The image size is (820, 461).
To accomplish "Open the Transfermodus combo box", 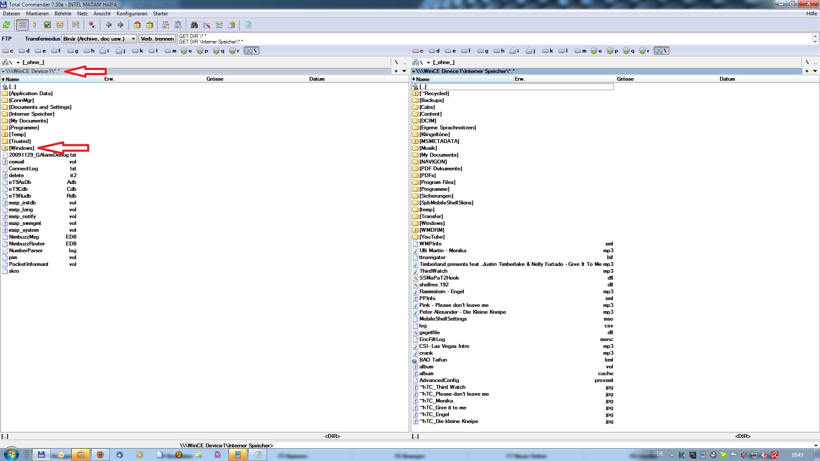I will [99, 39].
